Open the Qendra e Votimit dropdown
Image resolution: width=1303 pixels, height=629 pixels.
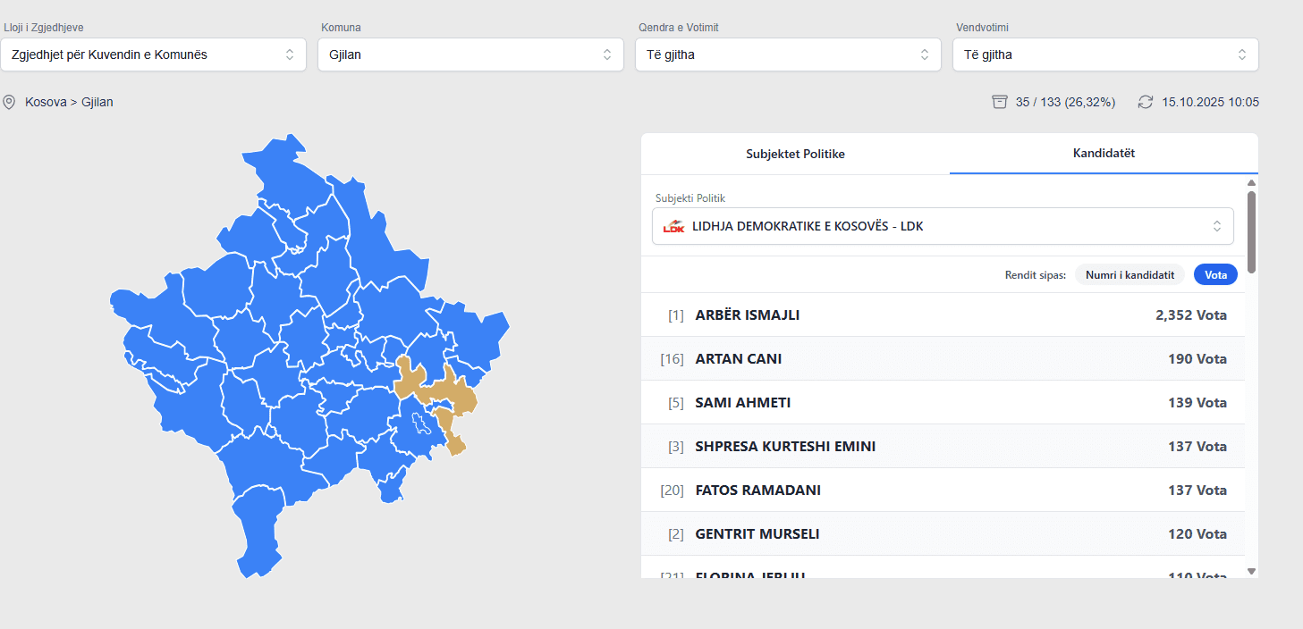tap(788, 55)
